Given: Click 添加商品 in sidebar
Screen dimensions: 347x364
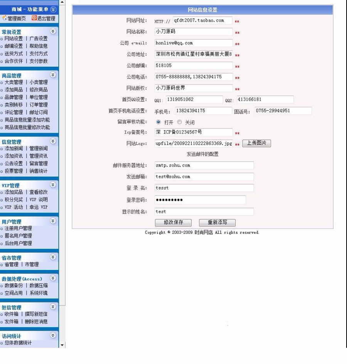Looking at the screenshot, I should (14, 89).
